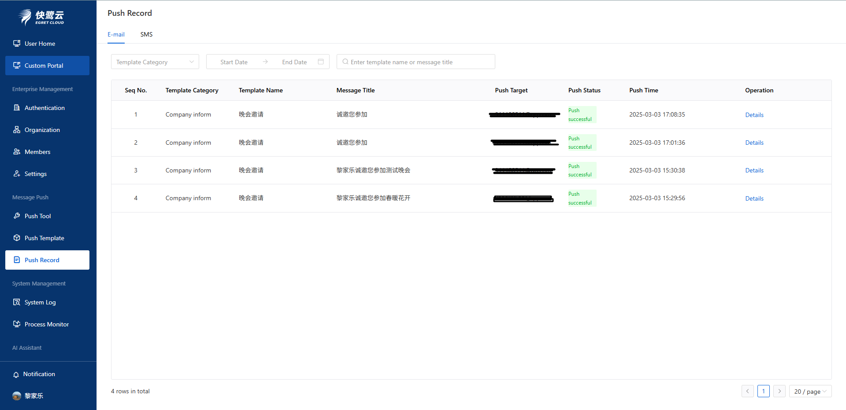Open the 20 / page size dropdown
This screenshot has width=846, height=410.
pyautogui.click(x=810, y=392)
